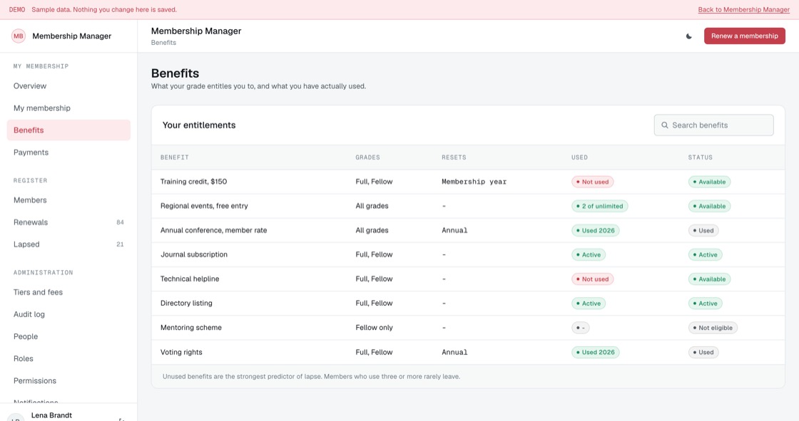Open Overview in the sidebar

click(x=68, y=86)
